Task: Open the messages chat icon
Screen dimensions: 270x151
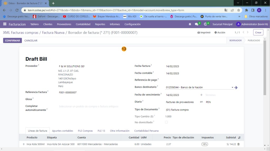Action: [x=196, y=24]
